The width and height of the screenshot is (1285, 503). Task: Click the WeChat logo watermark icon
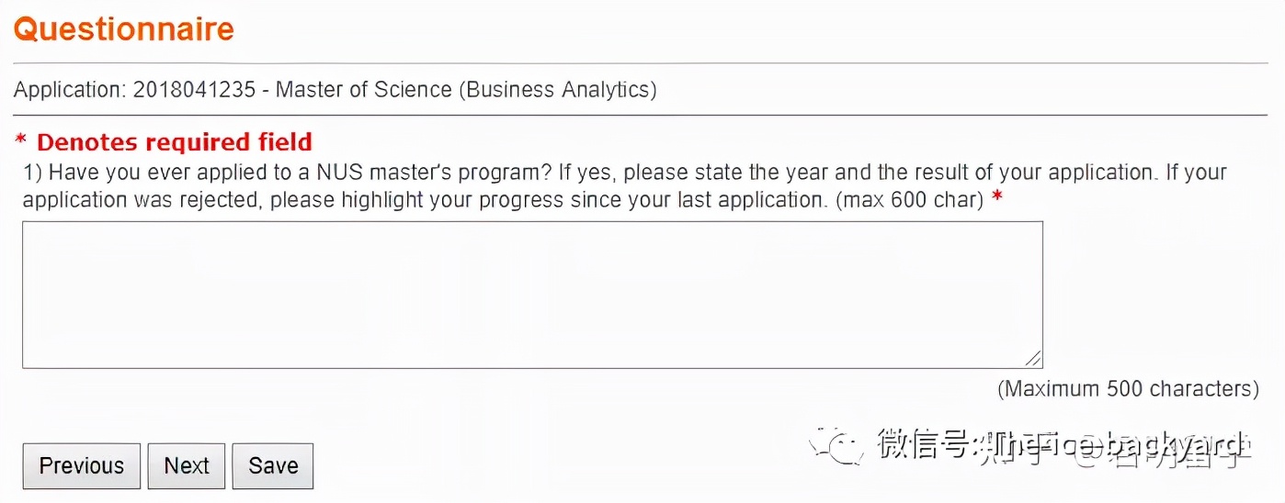(836, 446)
